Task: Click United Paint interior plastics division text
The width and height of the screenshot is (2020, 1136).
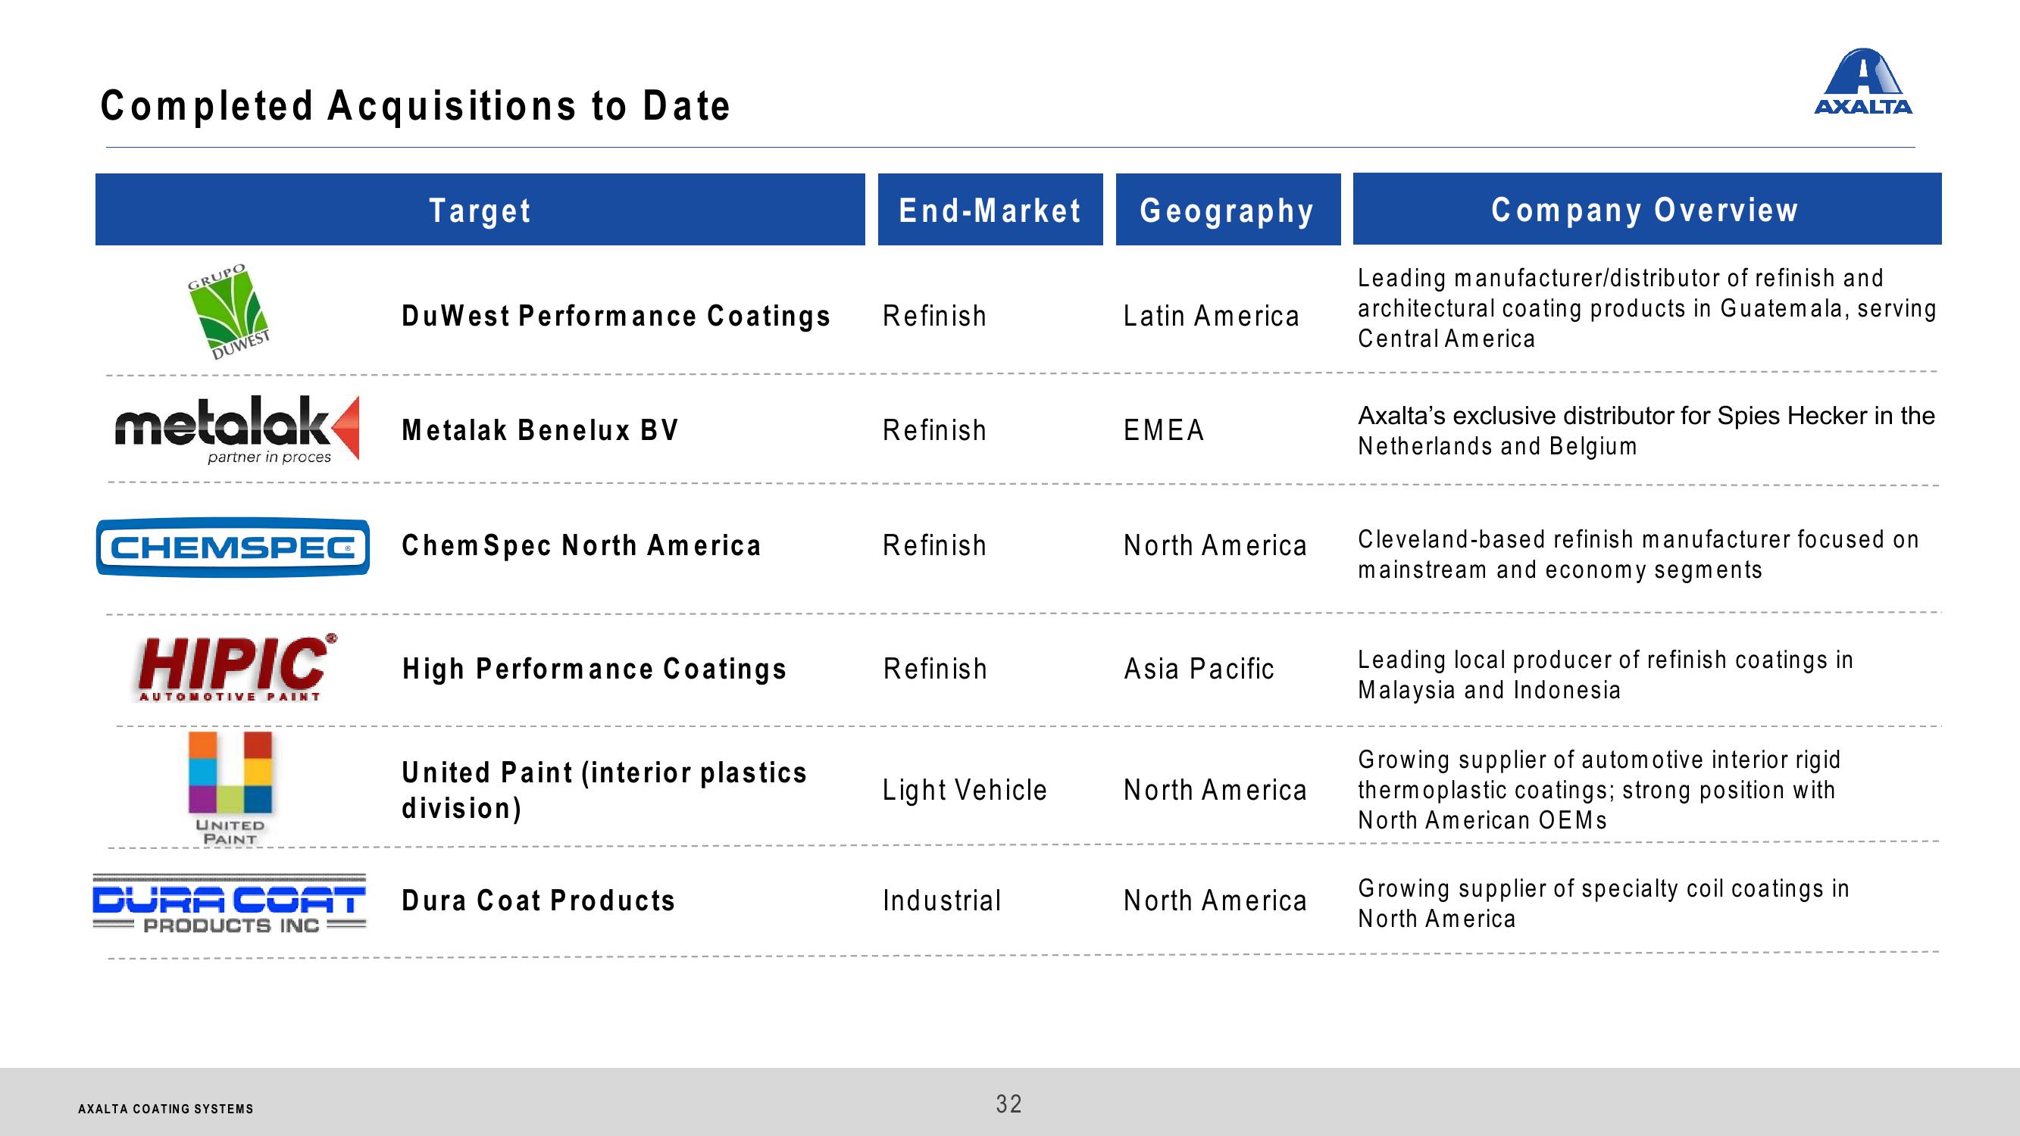Action: [604, 790]
